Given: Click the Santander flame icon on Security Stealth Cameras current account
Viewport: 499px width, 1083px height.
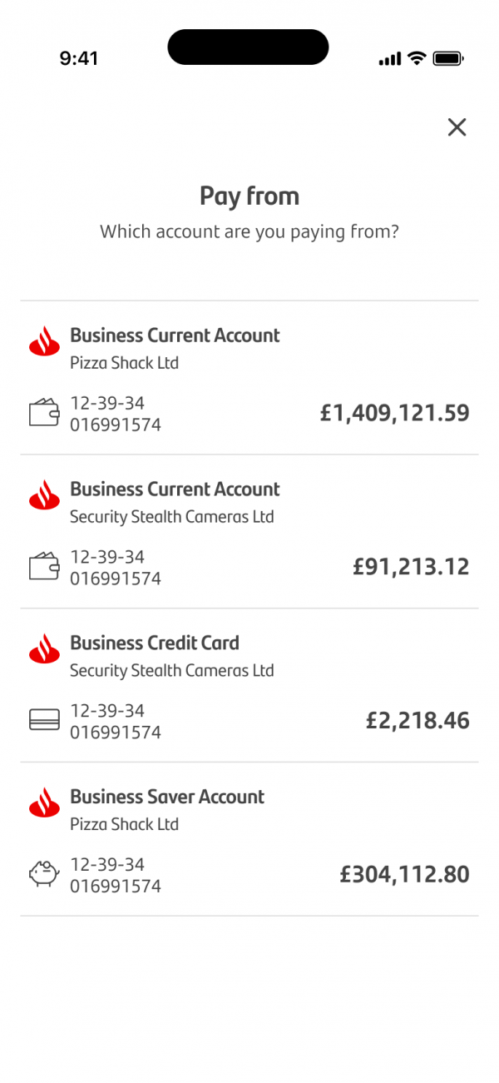Looking at the screenshot, I should [43, 494].
